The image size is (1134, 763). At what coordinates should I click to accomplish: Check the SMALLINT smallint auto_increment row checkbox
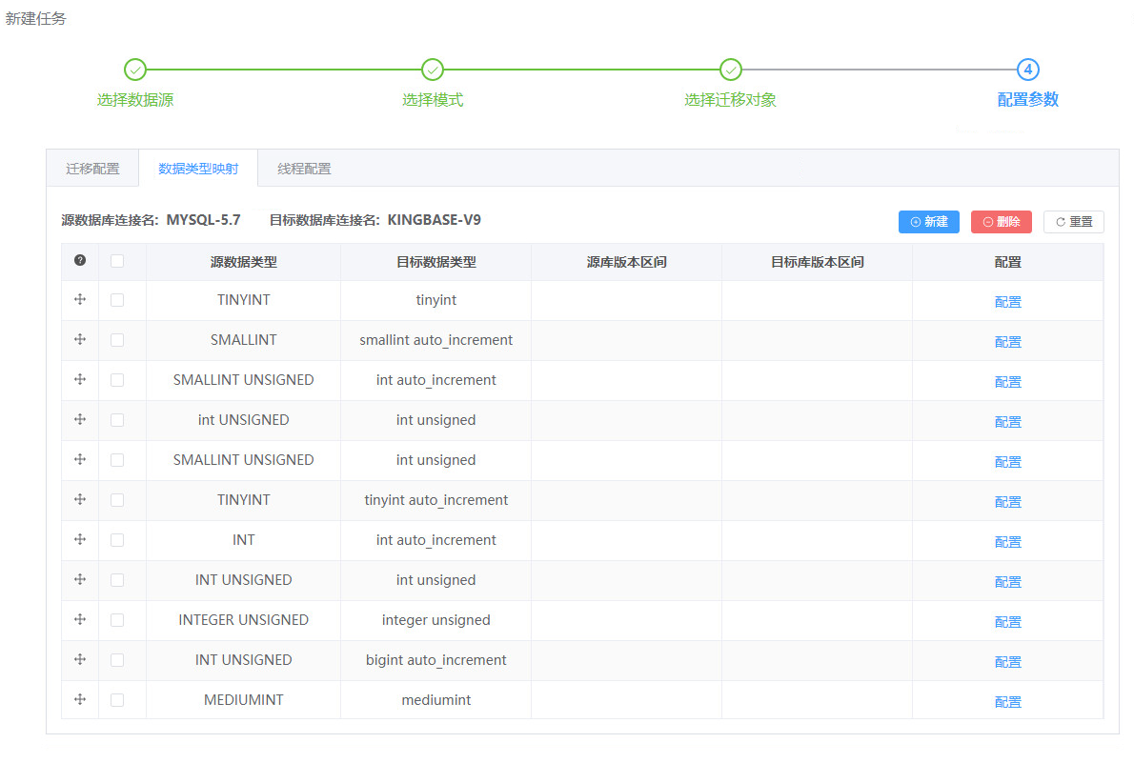(117, 340)
